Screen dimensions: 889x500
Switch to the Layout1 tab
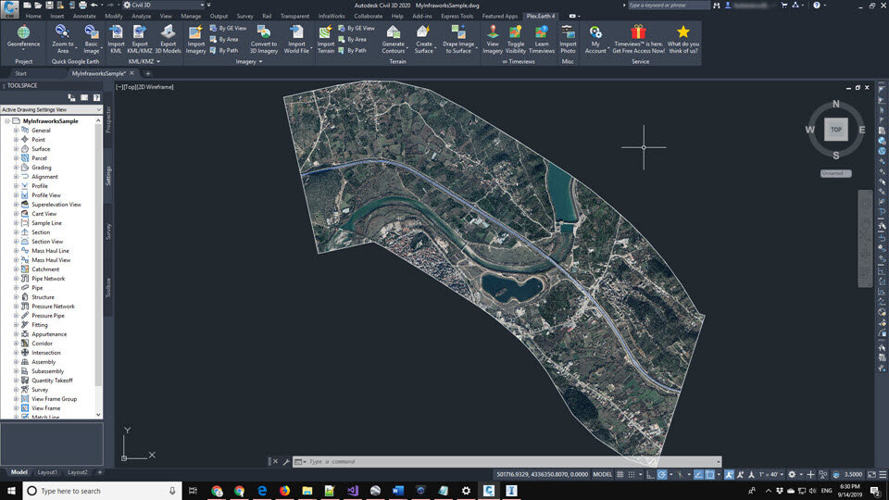point(47,472)
